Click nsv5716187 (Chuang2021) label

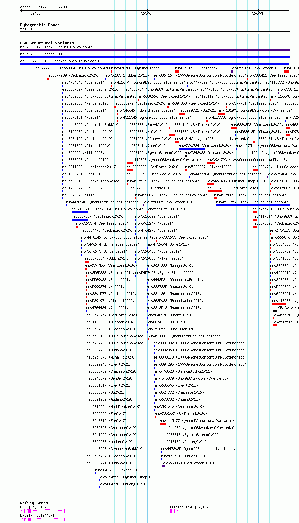pos(184,442)
